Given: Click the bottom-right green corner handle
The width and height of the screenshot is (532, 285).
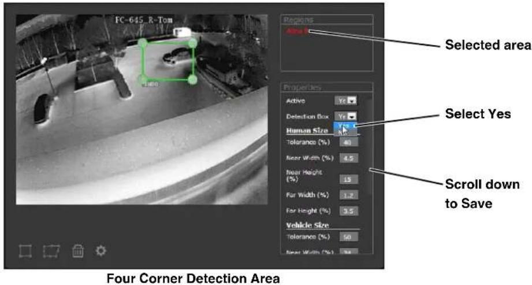Looking at the screenshot, I should pos(192,80).
